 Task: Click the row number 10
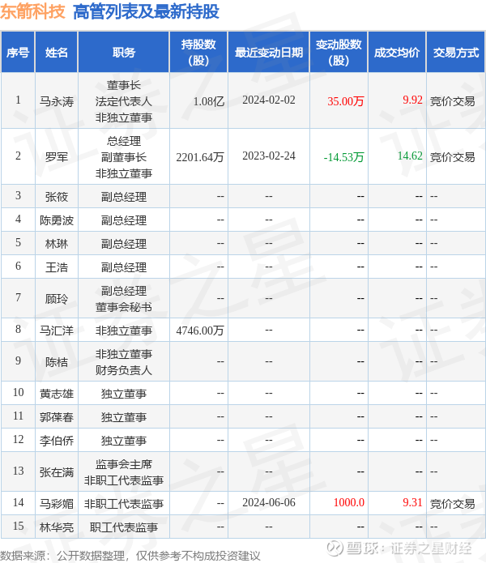click(x=18, y=392)
